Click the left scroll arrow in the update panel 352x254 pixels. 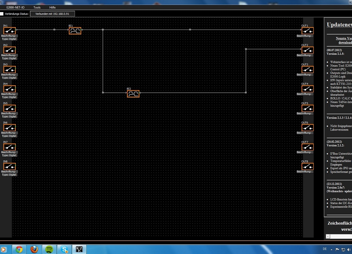coord(328,236)
